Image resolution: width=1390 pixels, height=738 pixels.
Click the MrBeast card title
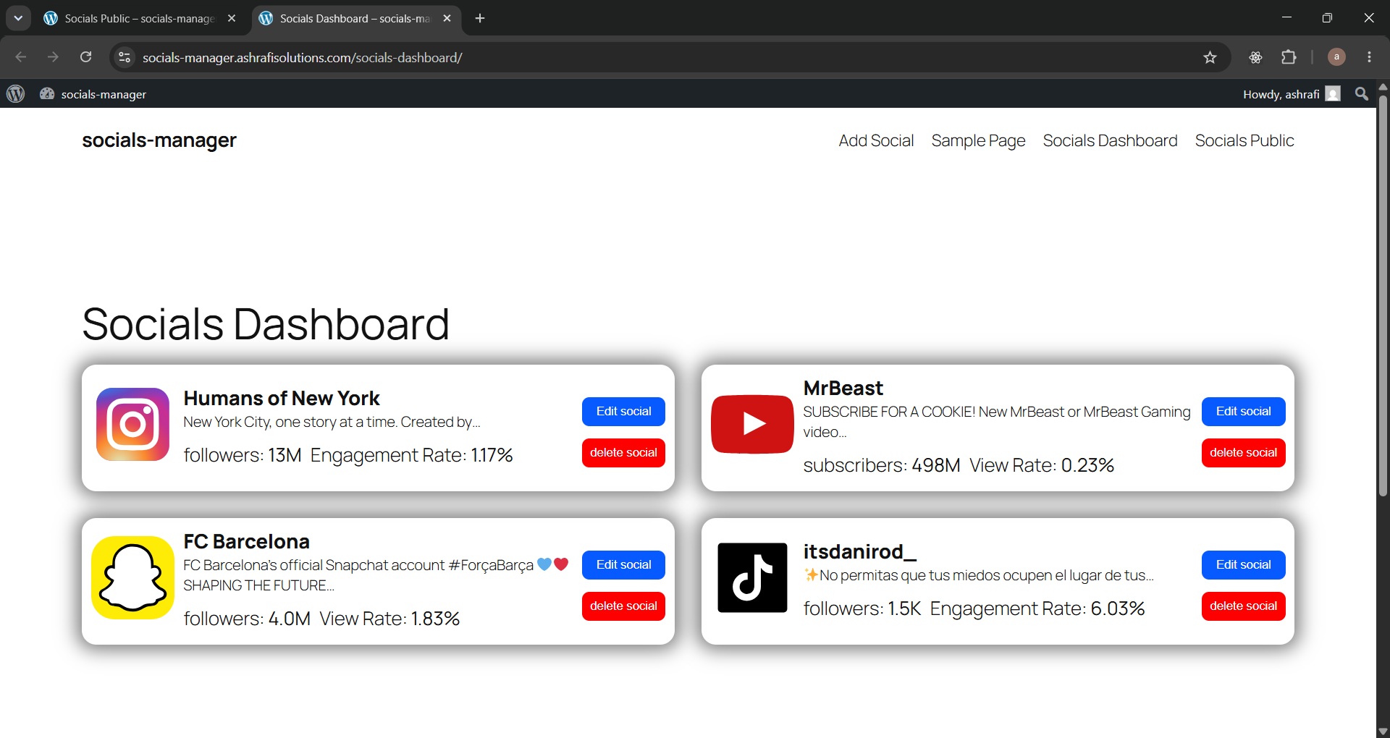point(843,388)
